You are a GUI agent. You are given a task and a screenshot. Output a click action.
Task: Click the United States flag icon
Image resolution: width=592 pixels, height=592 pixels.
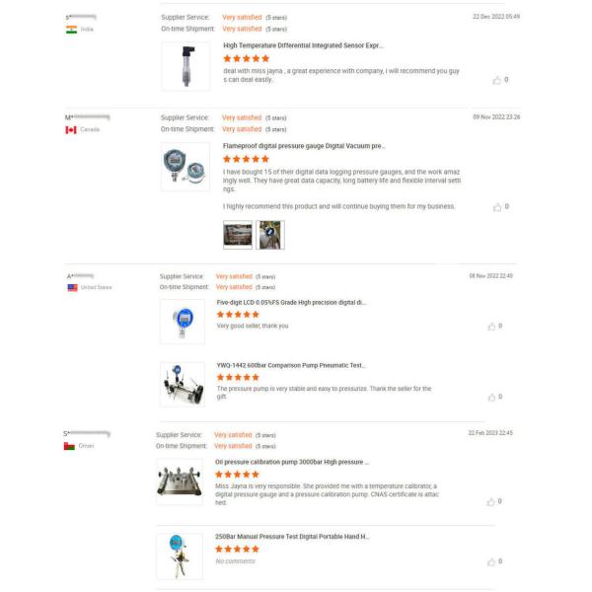tap(72, 287)
